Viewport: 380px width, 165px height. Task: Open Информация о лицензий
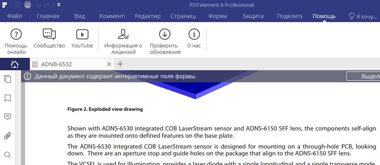[x=123, y=35]
